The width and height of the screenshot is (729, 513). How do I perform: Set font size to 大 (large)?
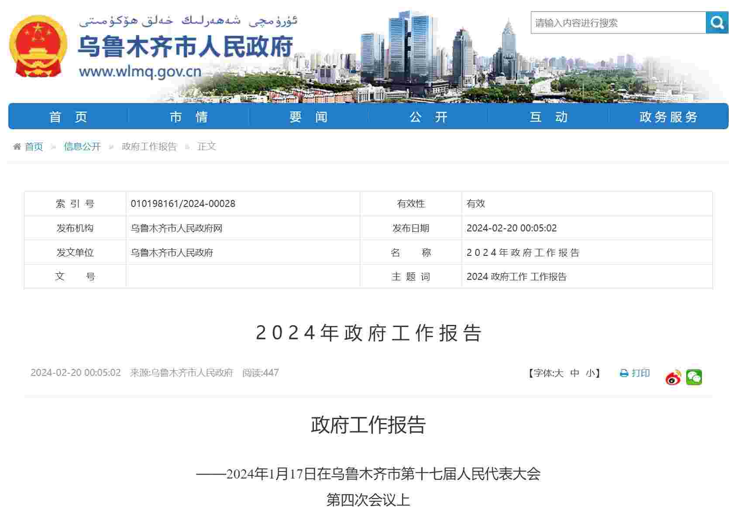559,373
